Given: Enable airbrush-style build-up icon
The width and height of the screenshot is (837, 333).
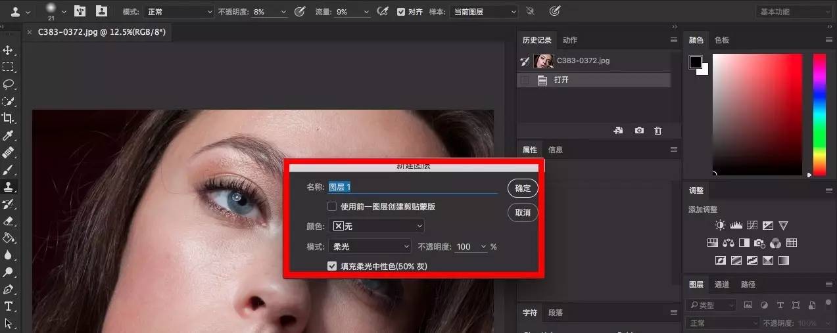Looking at the screenshot, I should click(382, 11).
